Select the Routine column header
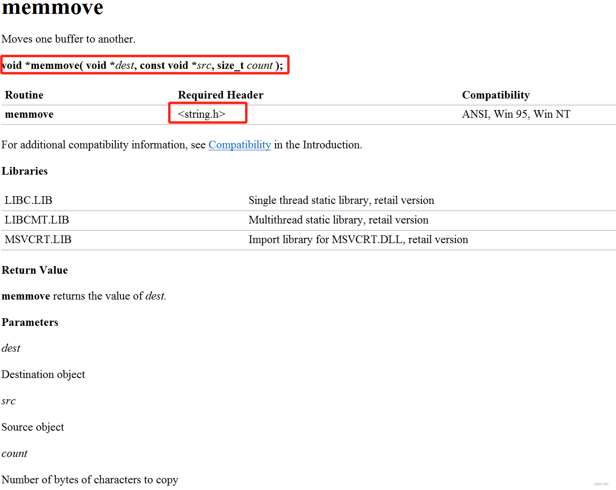The height and width of the screenshot is (490, 616). coord(24,95)
